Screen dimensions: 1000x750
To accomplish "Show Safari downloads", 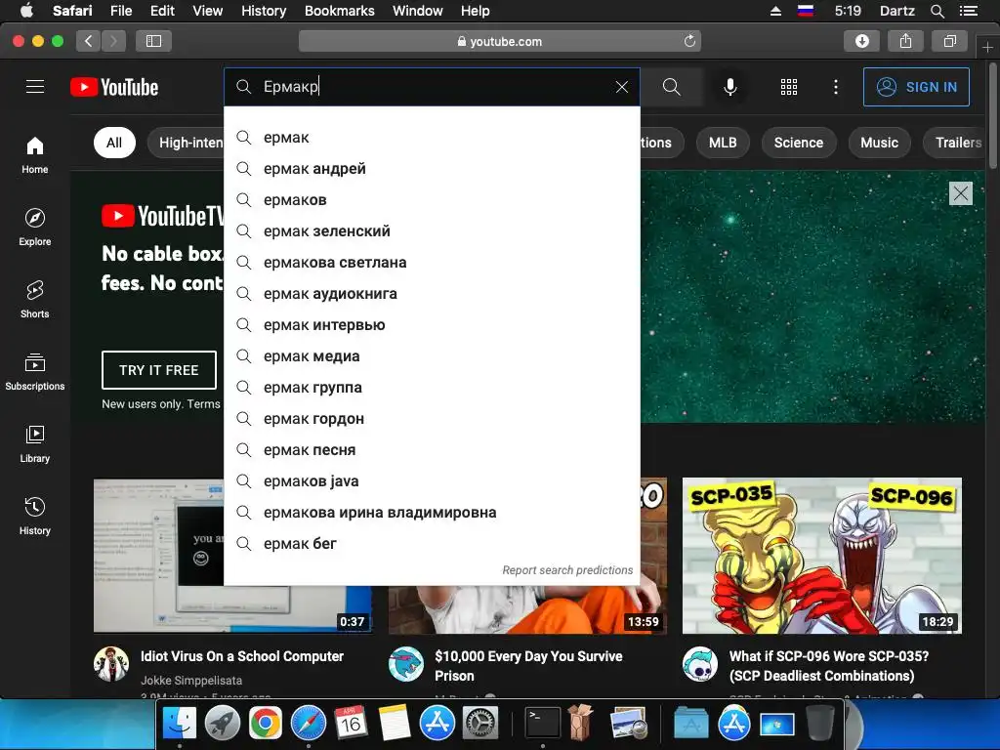I will coord(861,41).
